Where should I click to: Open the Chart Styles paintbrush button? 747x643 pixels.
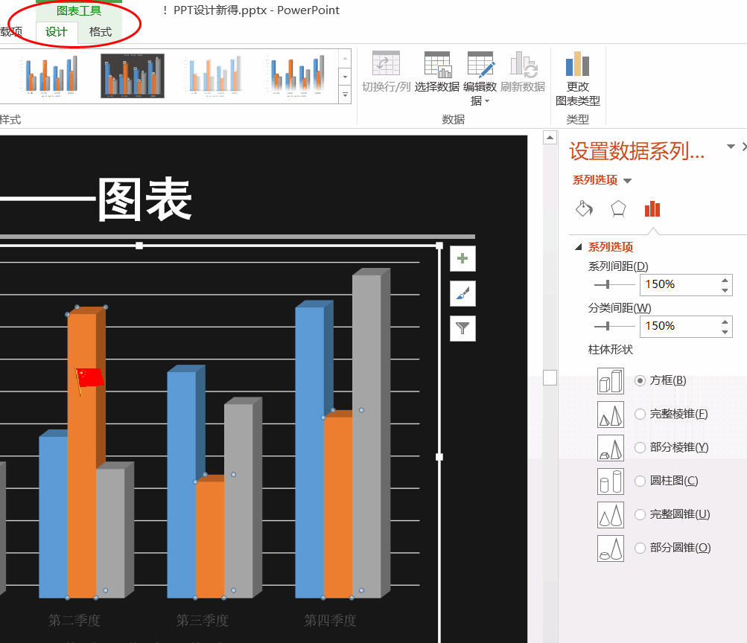pos(462,294)
